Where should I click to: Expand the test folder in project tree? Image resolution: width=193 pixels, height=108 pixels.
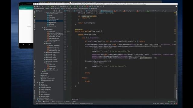click(41, 72)
